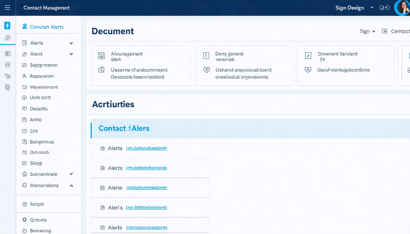Image resolution: width=410 pixels, height=234 pixels.
Task: Open Marcarialions in sidebar
Action: pos(44,185)
